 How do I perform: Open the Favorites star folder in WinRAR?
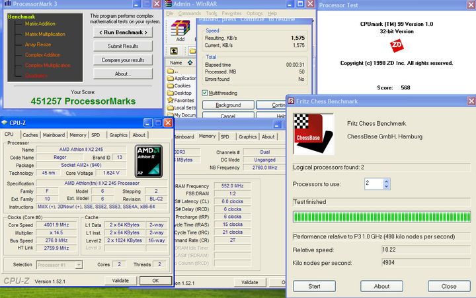pyautogui.click(x=180, y=101)
